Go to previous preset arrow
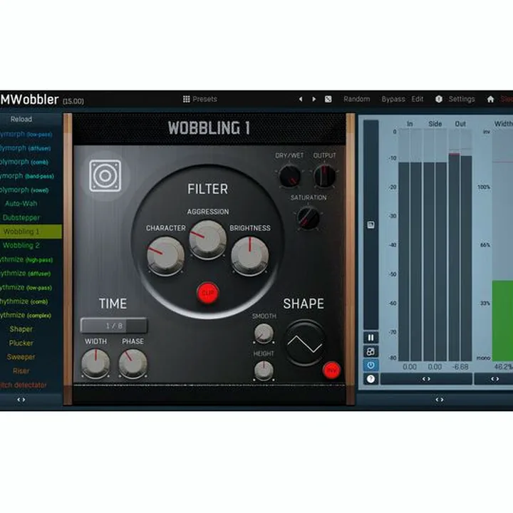This screenshot has height=513, width=513. pos(301,99)
